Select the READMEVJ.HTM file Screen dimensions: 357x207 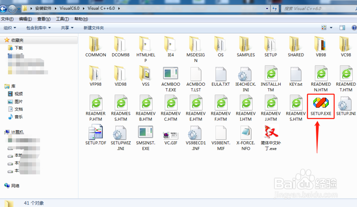[271, 108]
